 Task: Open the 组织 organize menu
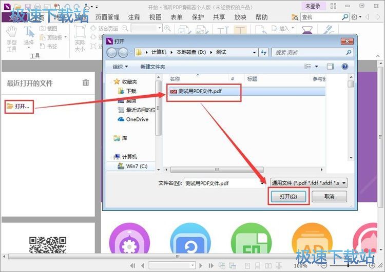tap(120, 67)
